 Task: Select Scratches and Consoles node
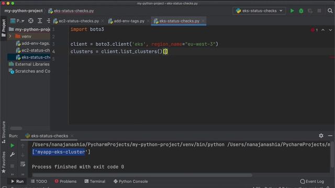(x=29, y=71)
